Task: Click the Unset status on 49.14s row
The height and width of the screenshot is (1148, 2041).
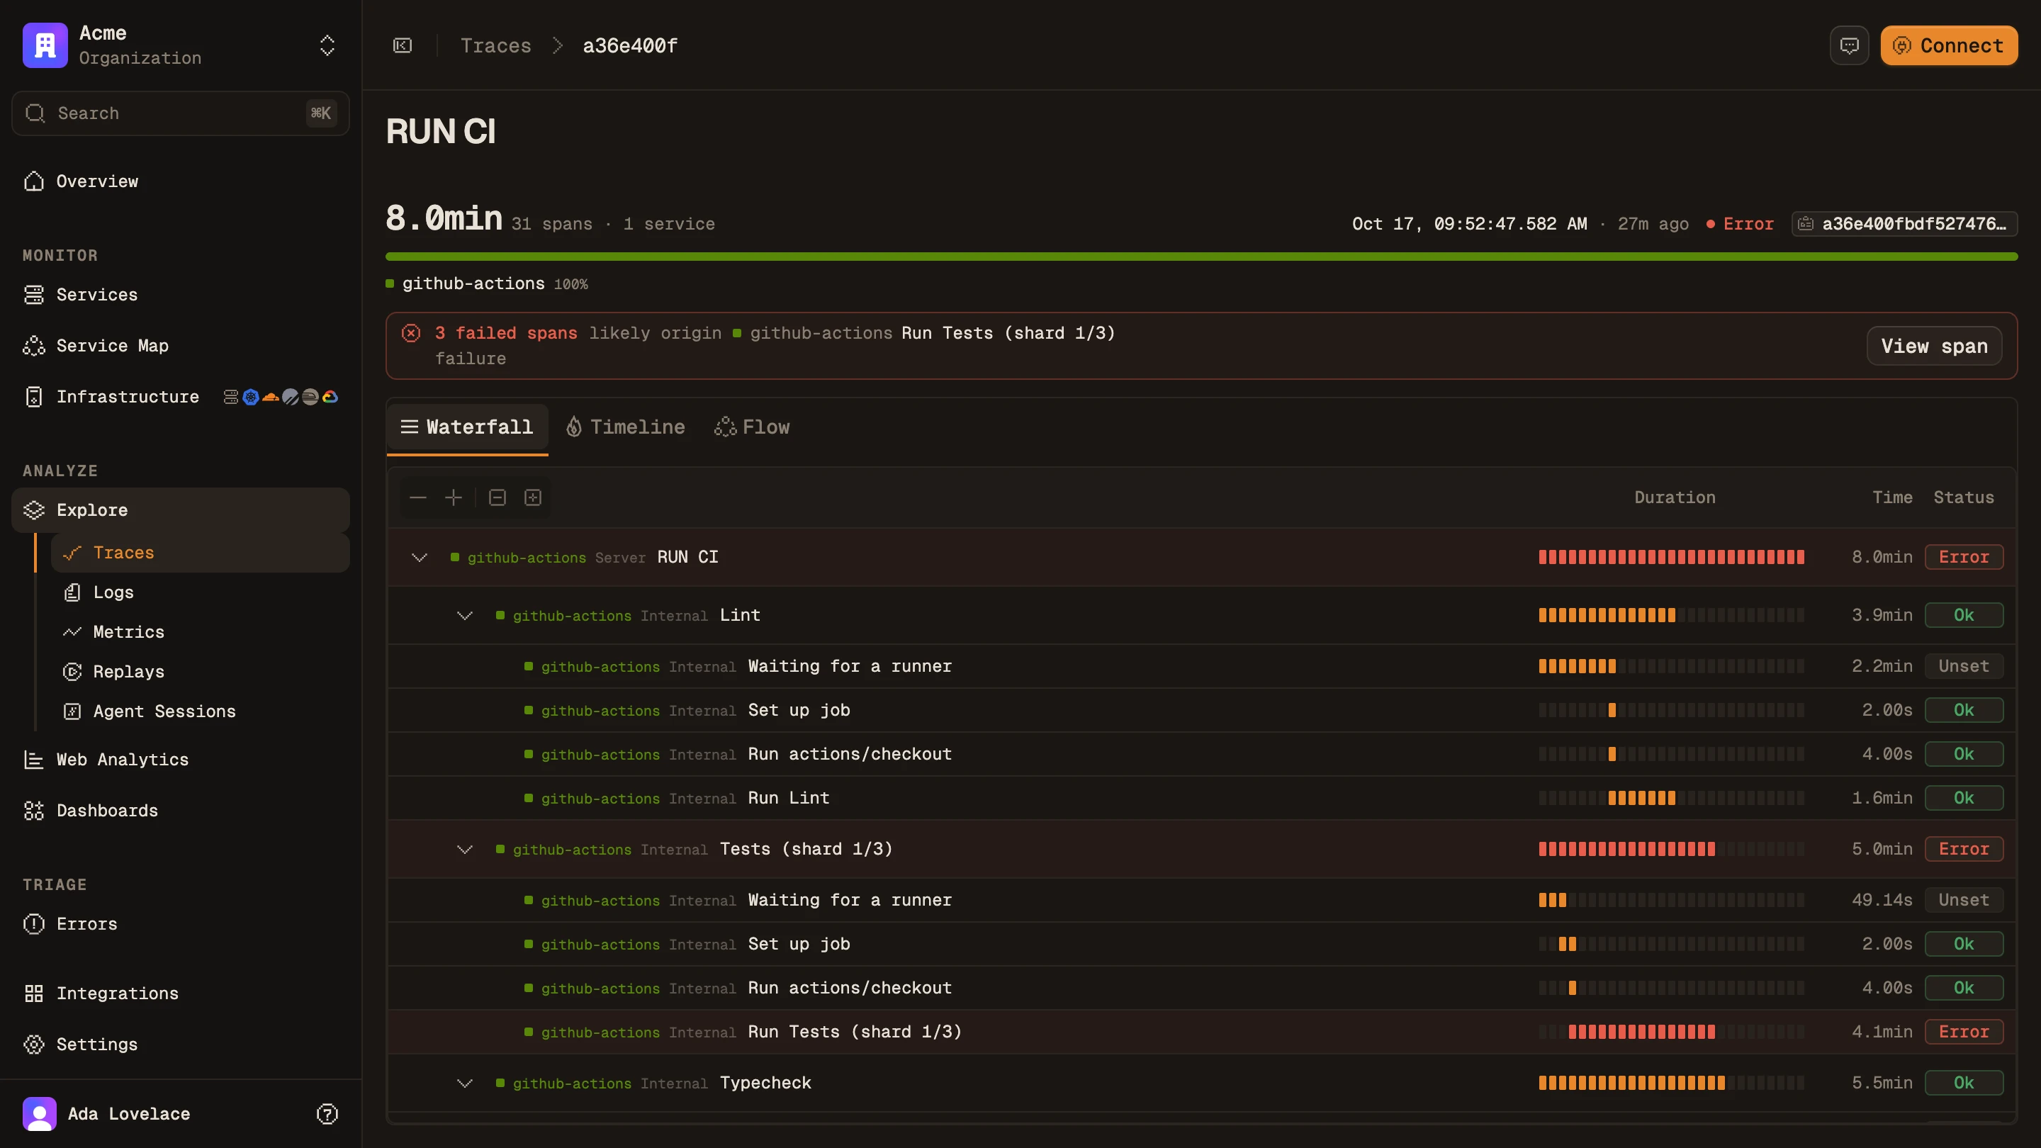Action: point(1963,900)
